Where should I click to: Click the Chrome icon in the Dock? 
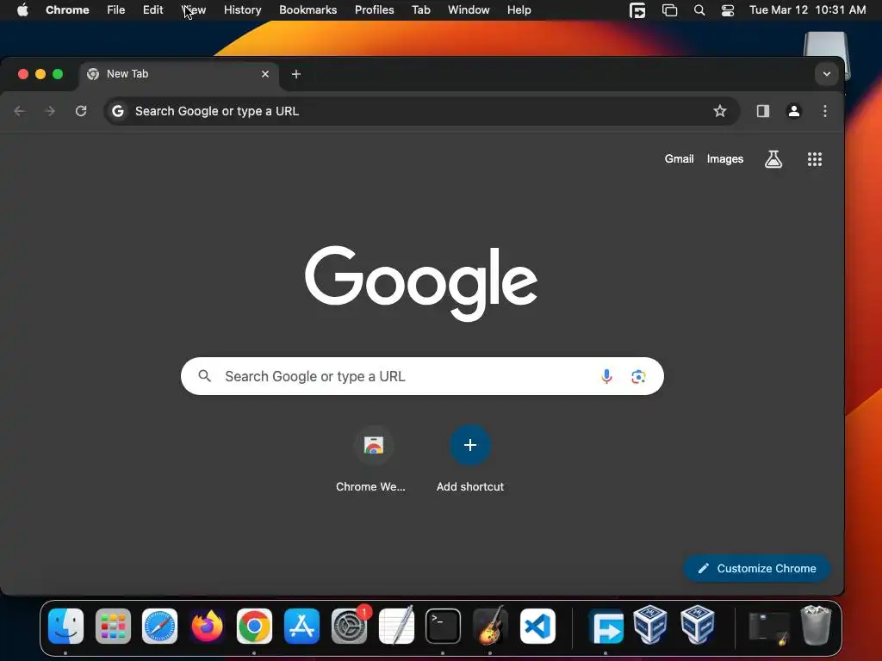pos(254,626)
